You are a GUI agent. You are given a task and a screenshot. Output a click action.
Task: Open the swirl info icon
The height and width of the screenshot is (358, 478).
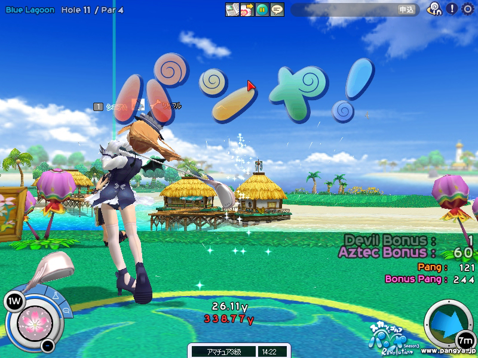point(434,9)
